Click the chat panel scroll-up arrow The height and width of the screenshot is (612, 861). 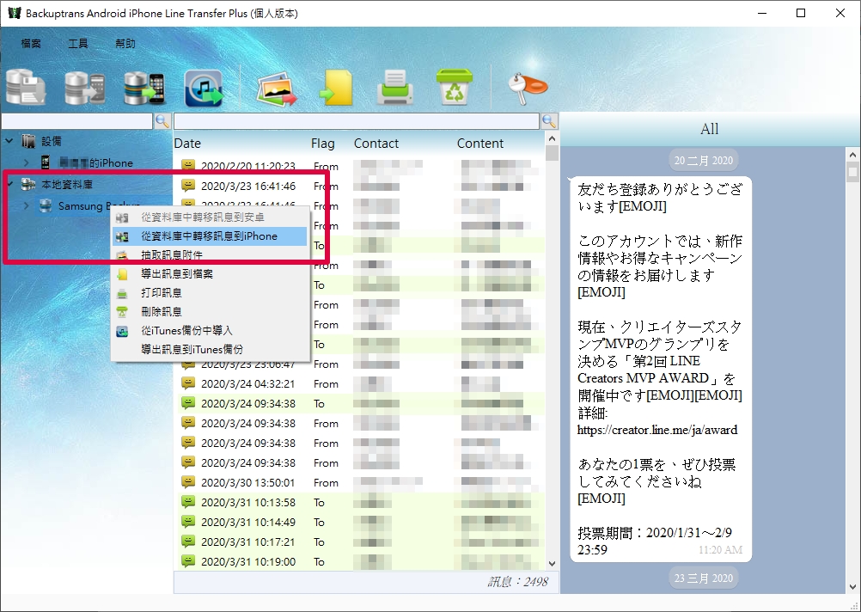point(852,156)
